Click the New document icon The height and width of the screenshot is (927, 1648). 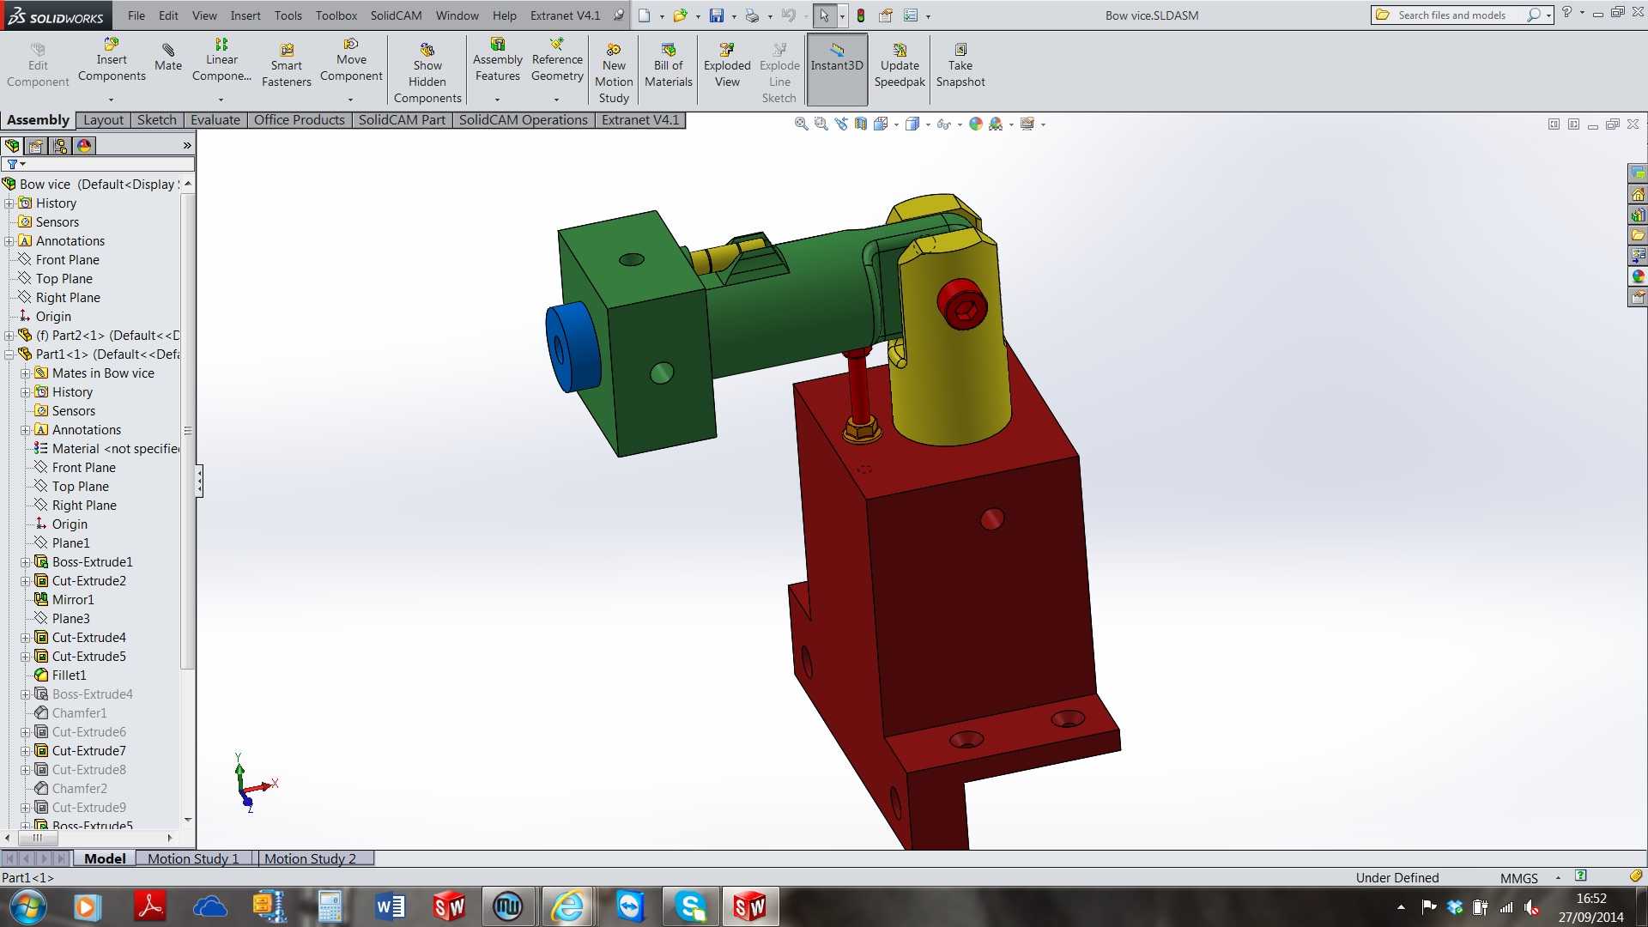click(x=645, y=15)
